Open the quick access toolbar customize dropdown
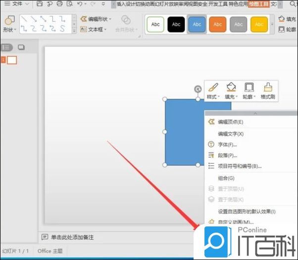 point(103,4)
